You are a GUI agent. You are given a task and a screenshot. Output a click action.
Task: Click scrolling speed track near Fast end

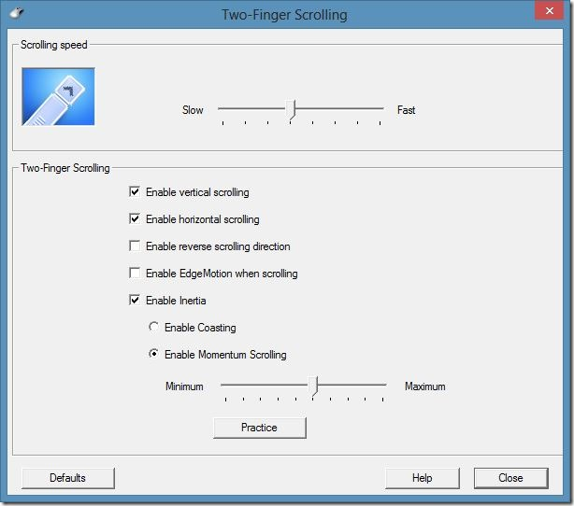[374, 108]
